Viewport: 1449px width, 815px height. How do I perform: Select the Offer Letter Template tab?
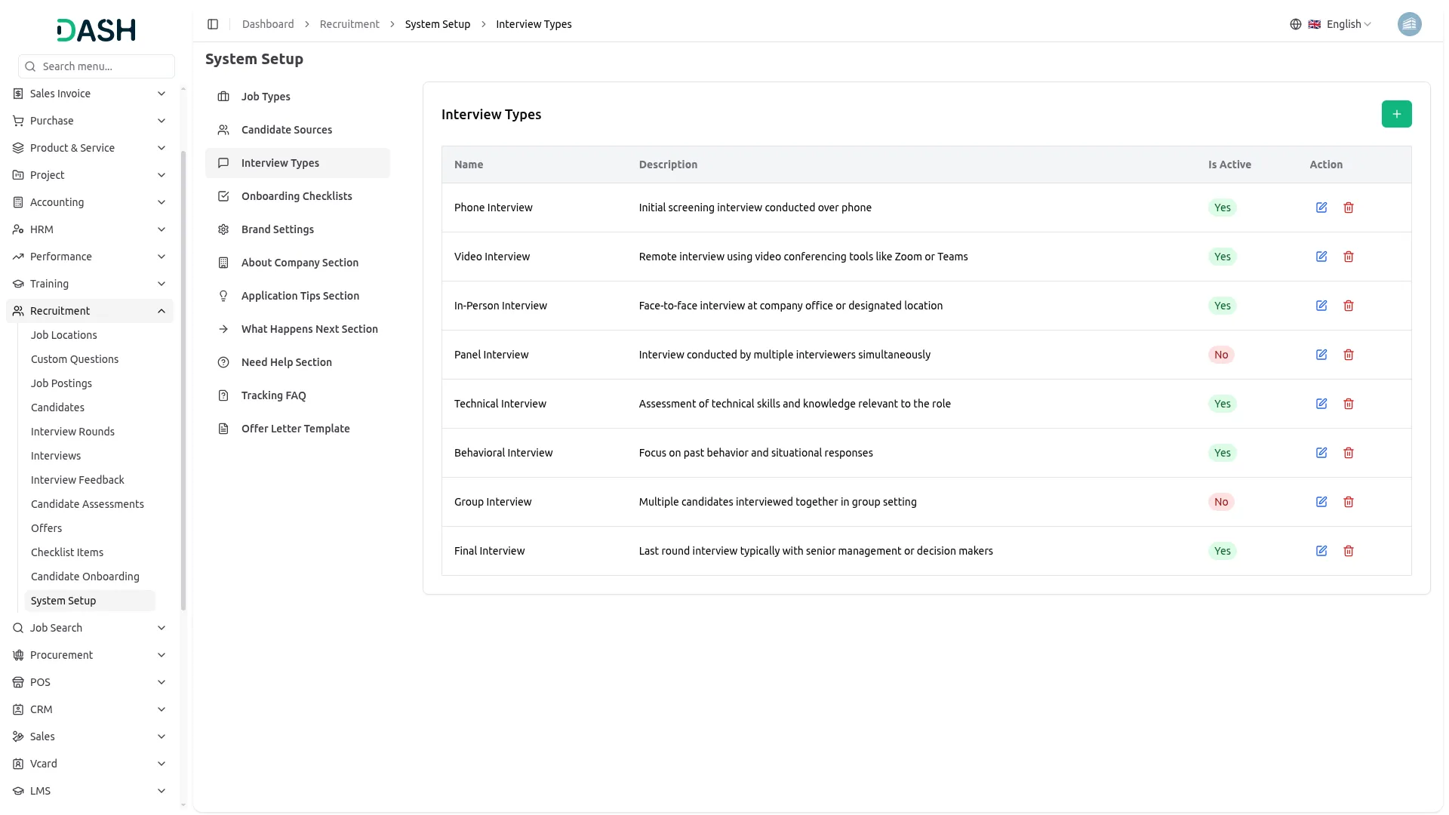295,429
